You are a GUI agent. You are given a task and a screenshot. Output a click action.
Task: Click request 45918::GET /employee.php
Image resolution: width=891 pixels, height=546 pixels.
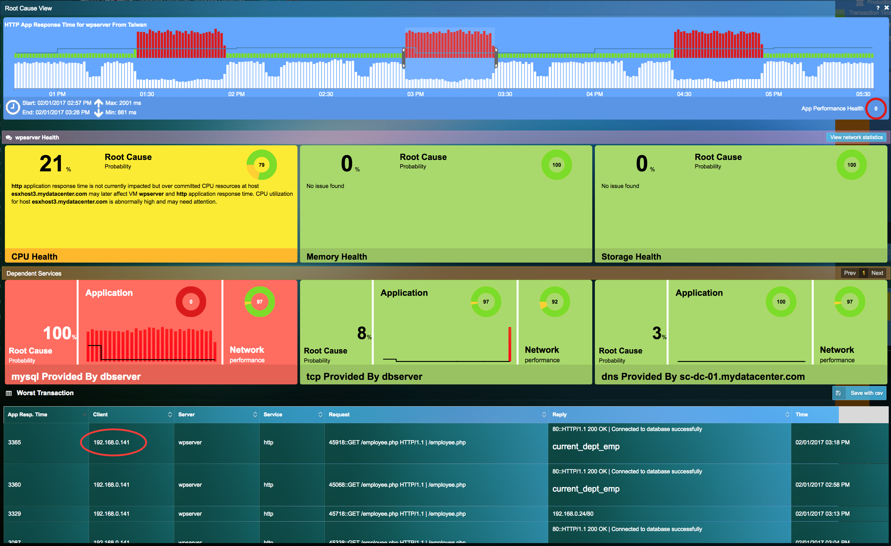point(397,442)
